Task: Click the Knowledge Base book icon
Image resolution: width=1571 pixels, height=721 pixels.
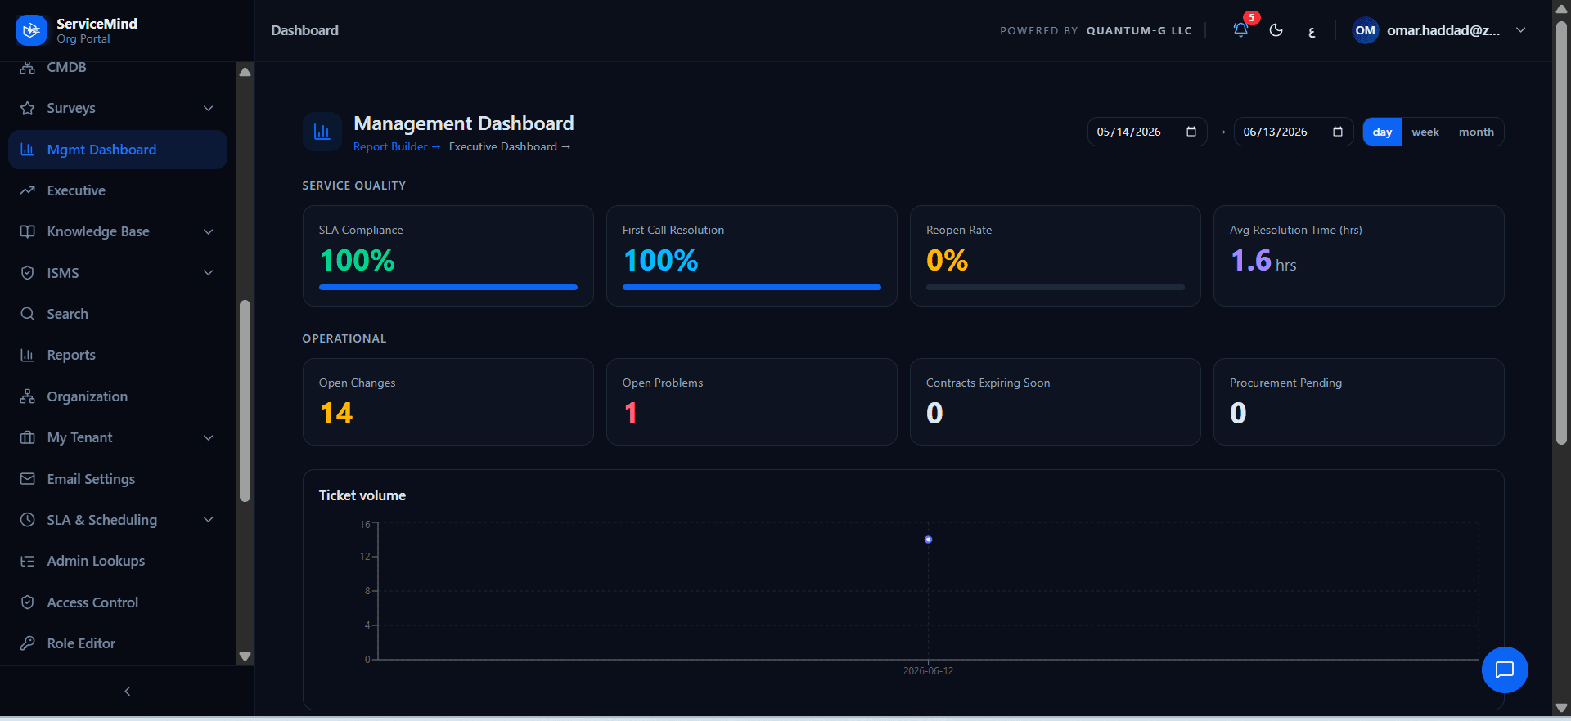Action: click(28, 231)
